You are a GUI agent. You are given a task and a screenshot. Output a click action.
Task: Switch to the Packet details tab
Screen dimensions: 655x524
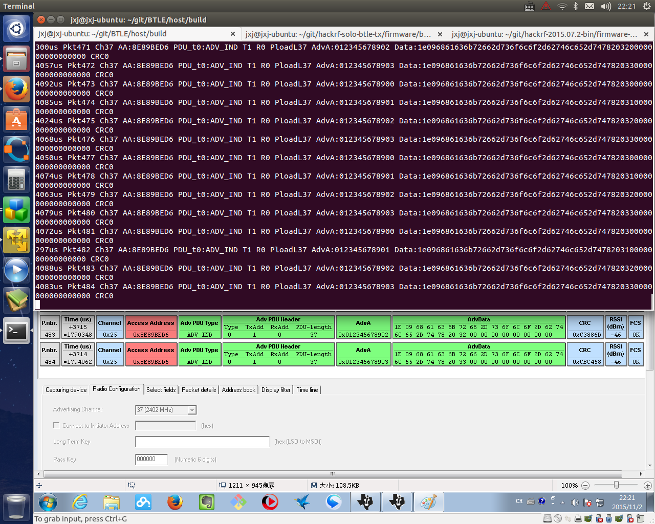(x=199, y=390)
